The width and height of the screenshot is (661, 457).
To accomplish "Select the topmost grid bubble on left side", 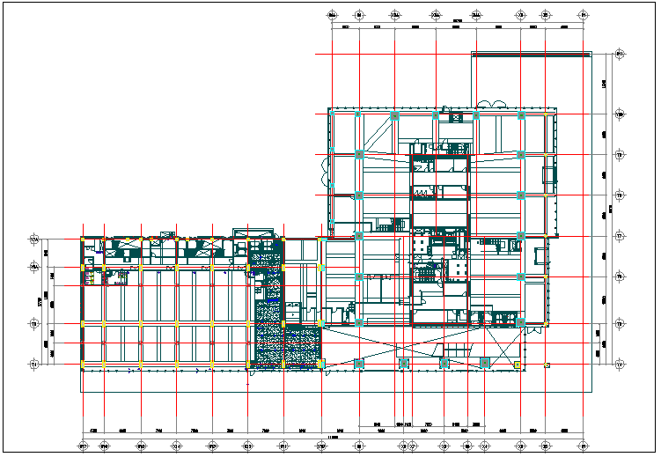I will 35,240.
